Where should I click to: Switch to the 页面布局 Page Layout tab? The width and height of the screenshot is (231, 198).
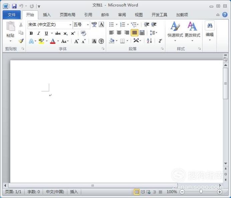67,15
